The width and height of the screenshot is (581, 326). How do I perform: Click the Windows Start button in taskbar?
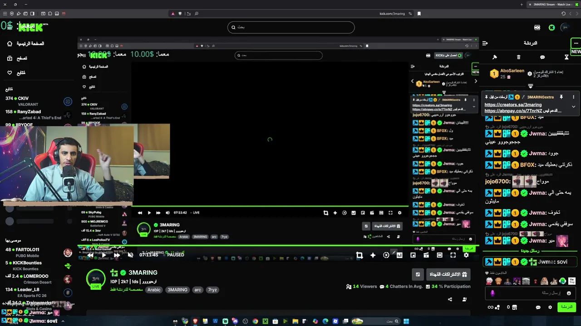[406, 321]
